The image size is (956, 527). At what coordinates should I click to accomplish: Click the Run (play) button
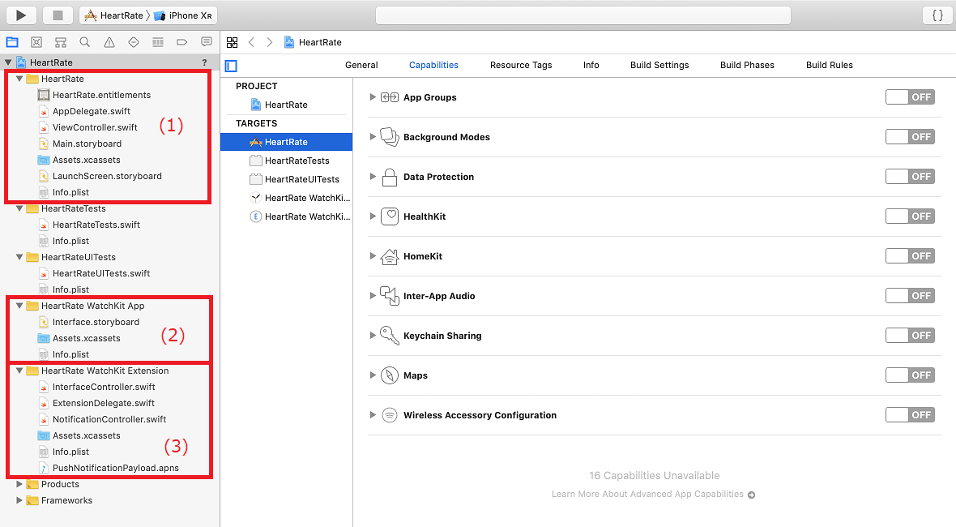(21, 15)
